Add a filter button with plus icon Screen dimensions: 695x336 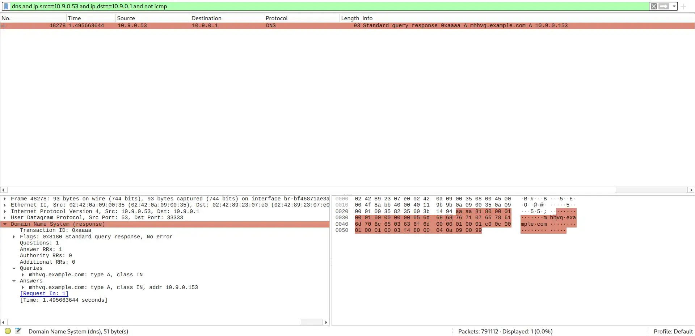tap(683, 7)
